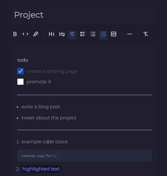
Task: Uncheck the create a landing page task
Action: point(20,71)
